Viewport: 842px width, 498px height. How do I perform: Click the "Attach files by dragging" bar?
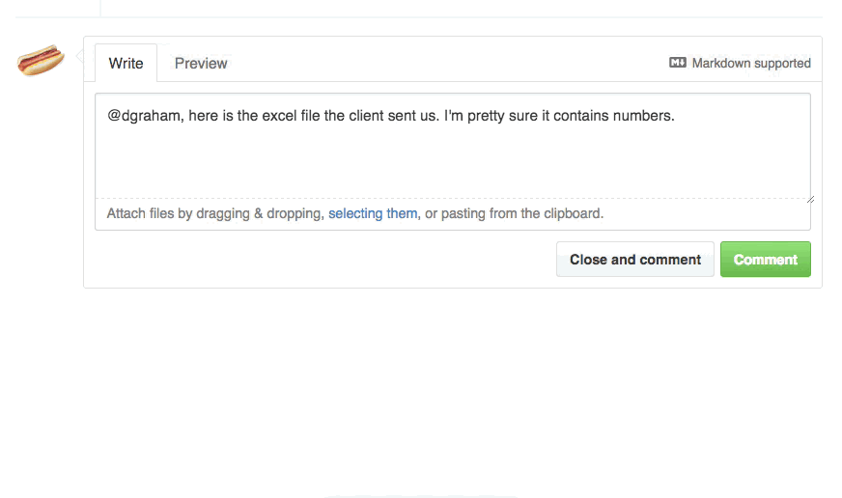tap(453, 214)
